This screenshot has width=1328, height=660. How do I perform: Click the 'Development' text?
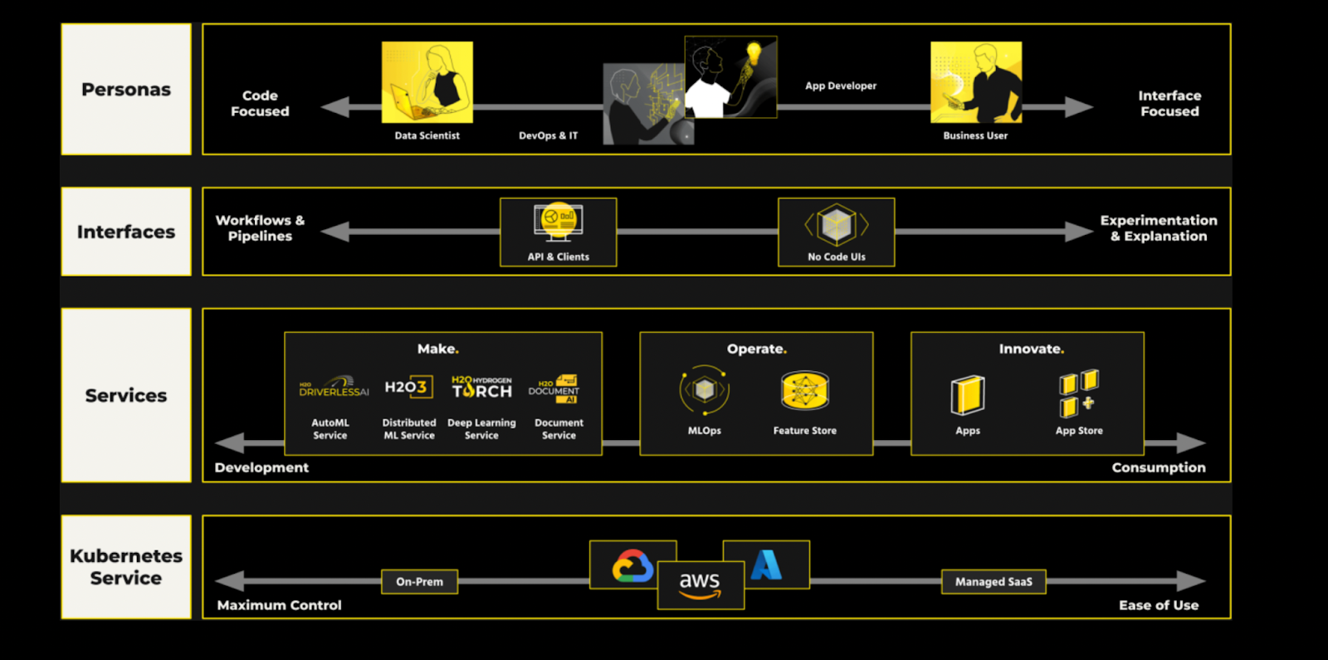click(261, 467)
